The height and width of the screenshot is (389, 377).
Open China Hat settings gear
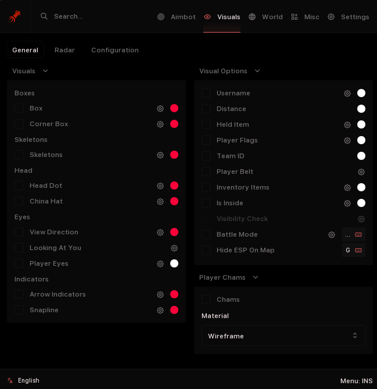[160, 201]
